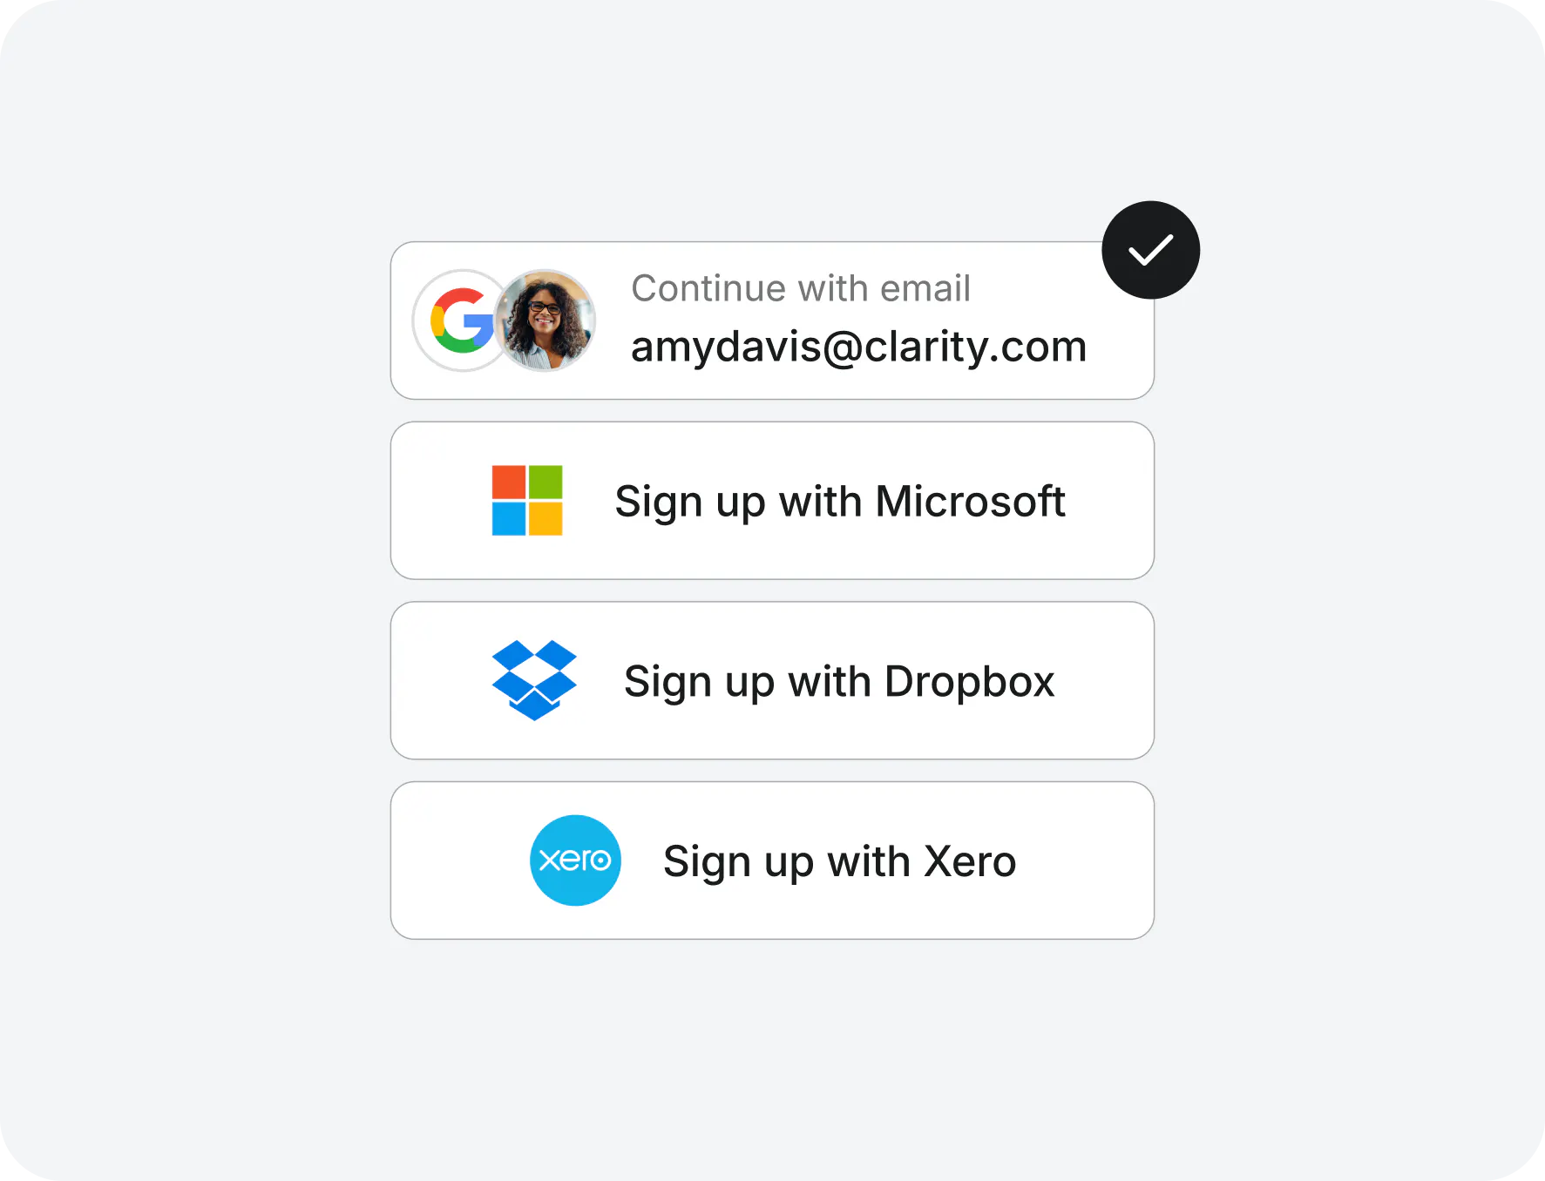Click the blue Dropbox box logo
This screenshot has height=1181, width=1545.
(x=534, y=680)
